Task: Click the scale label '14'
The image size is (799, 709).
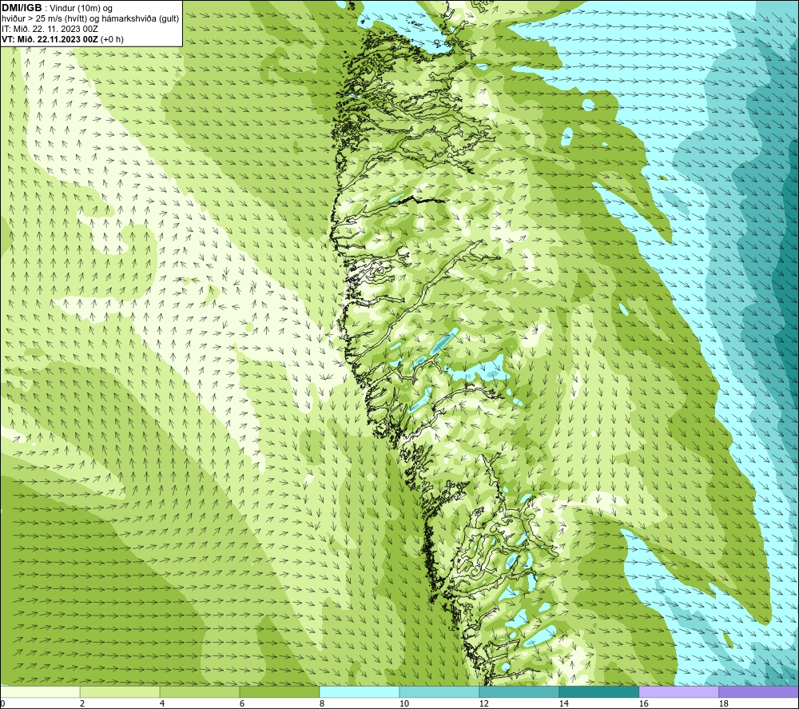Action: 564,704
